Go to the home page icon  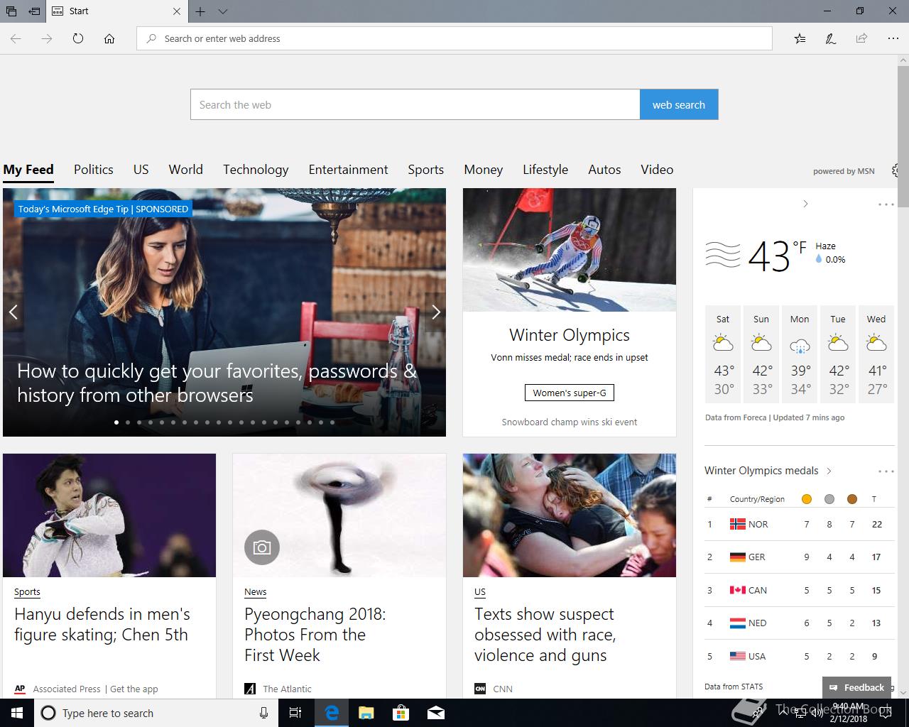(x=109, y=38)
